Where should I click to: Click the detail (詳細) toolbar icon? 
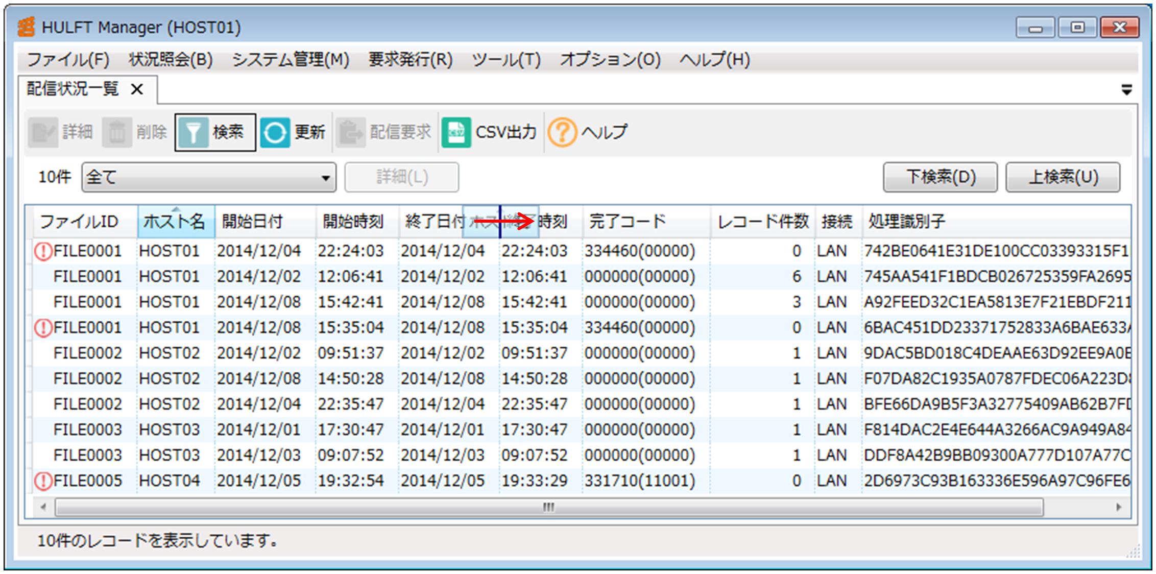(43, 132)
